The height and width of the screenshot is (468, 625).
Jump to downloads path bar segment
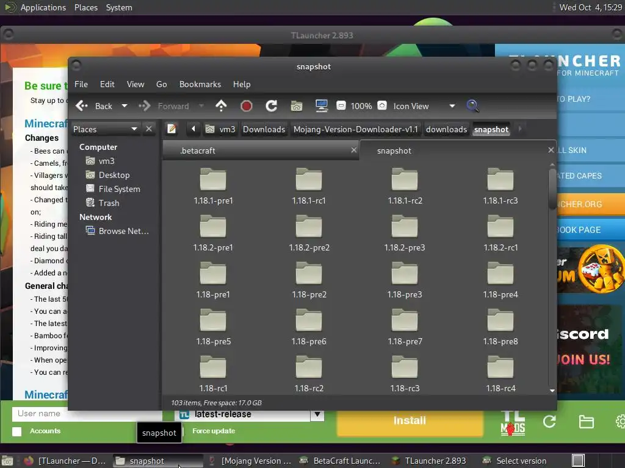pos(446,129)
